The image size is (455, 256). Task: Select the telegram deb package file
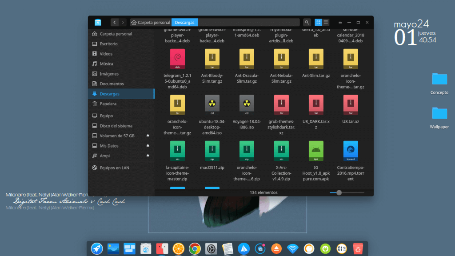tap(178, 59)
